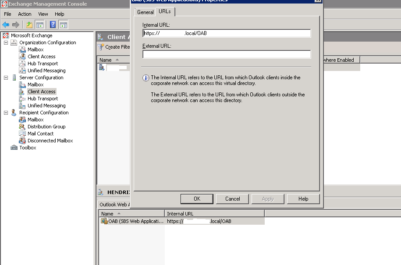Switch to the General tab

[145, 12]
